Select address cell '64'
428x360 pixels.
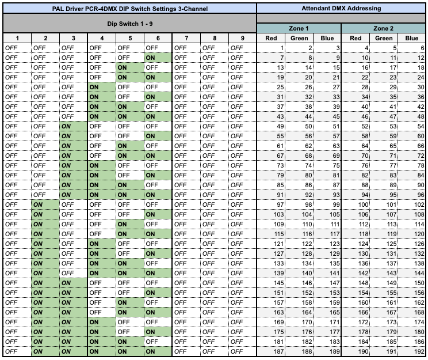pyautogui.click(x=356, y=146)
